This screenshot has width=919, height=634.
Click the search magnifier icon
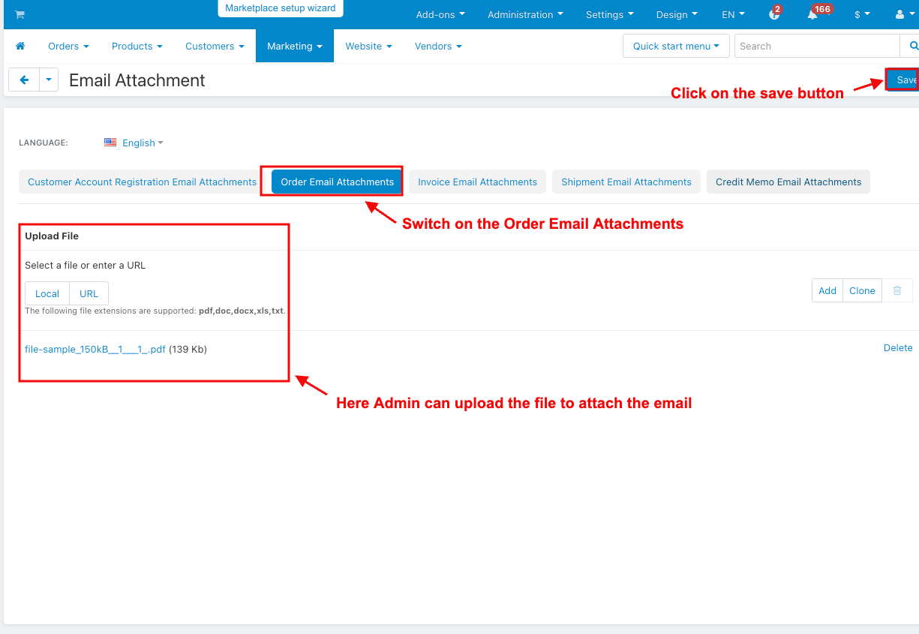tap(912, 47)
